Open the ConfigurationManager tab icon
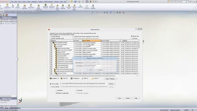Image resolution: width=197 pixels, height=111 pixels. coord(4,15)
